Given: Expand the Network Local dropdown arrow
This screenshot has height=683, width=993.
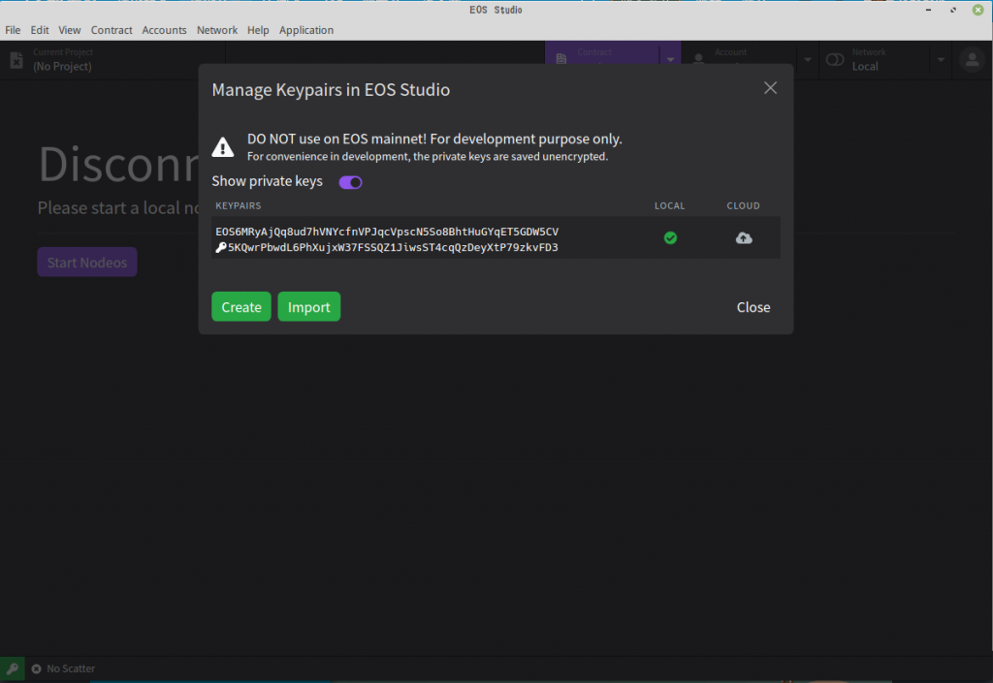Looking at the screenshot, I should 941,59.
